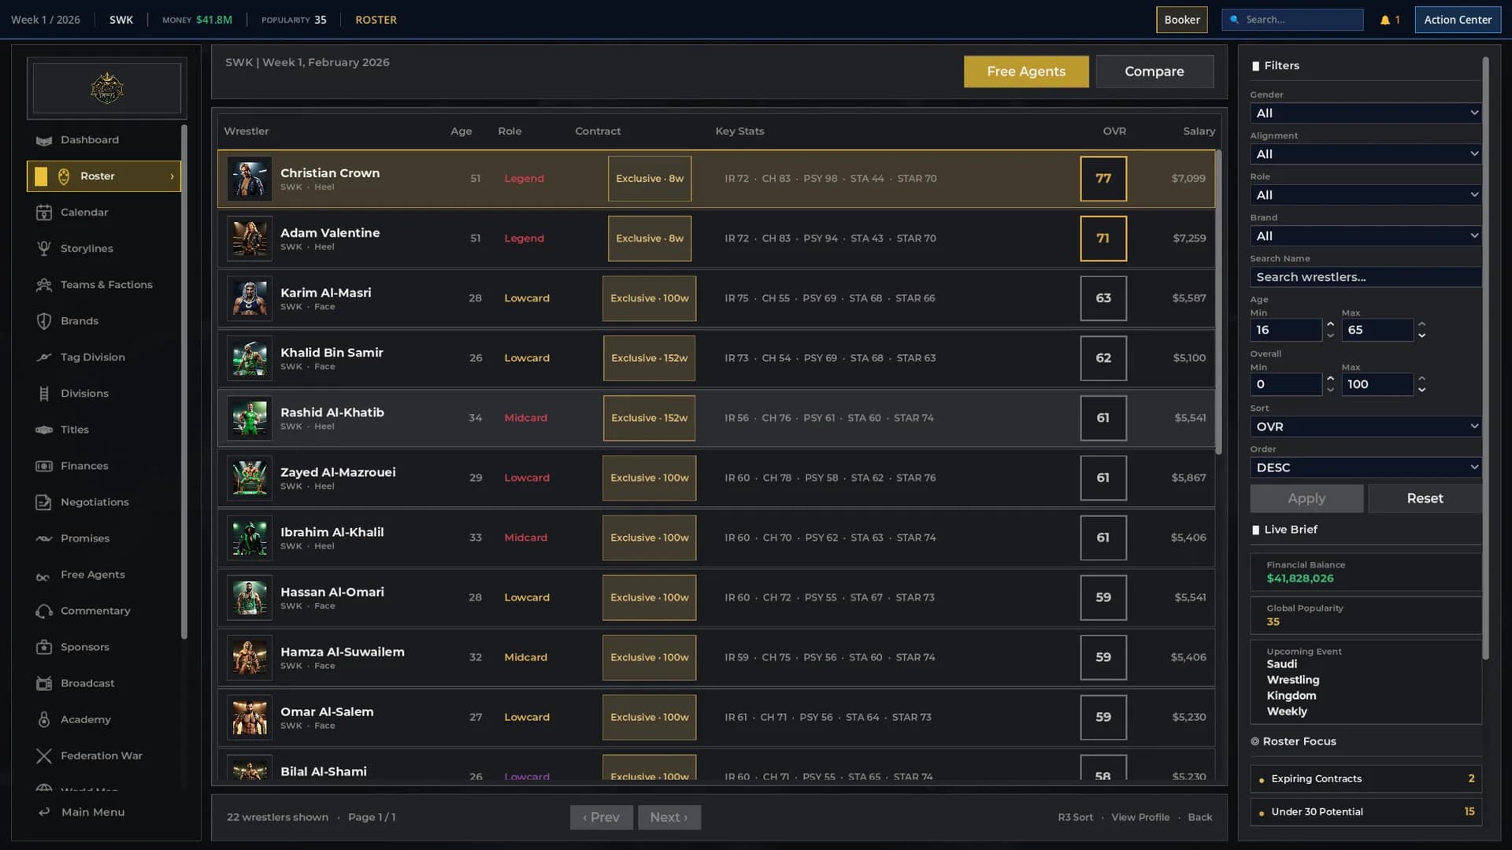Click the Brands shield icon

click(44, 321)
